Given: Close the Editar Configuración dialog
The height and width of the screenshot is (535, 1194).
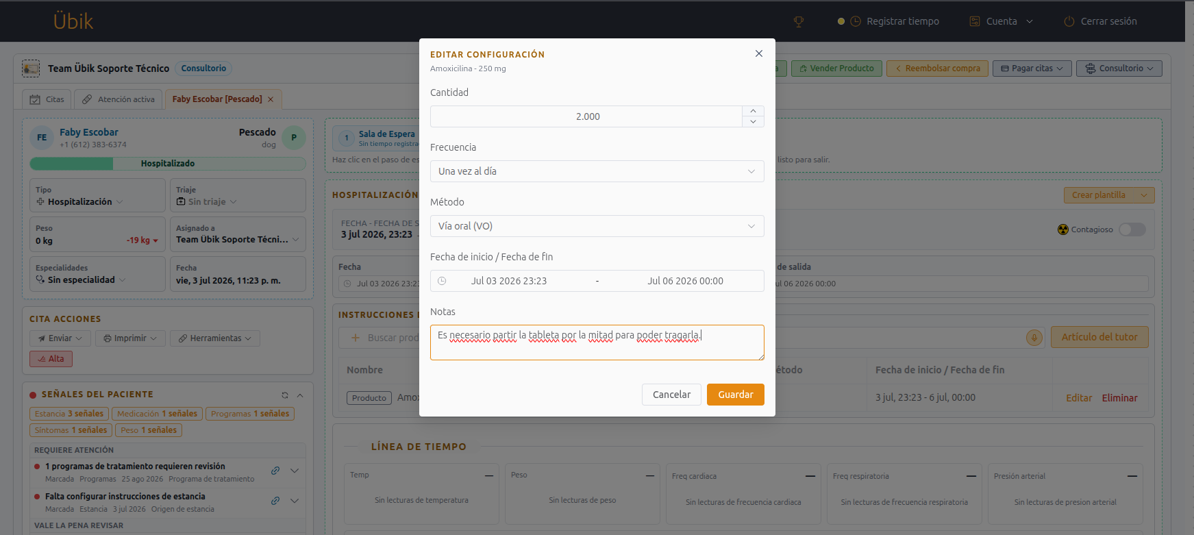Looking at the screenshot, I should click(759, 53).
